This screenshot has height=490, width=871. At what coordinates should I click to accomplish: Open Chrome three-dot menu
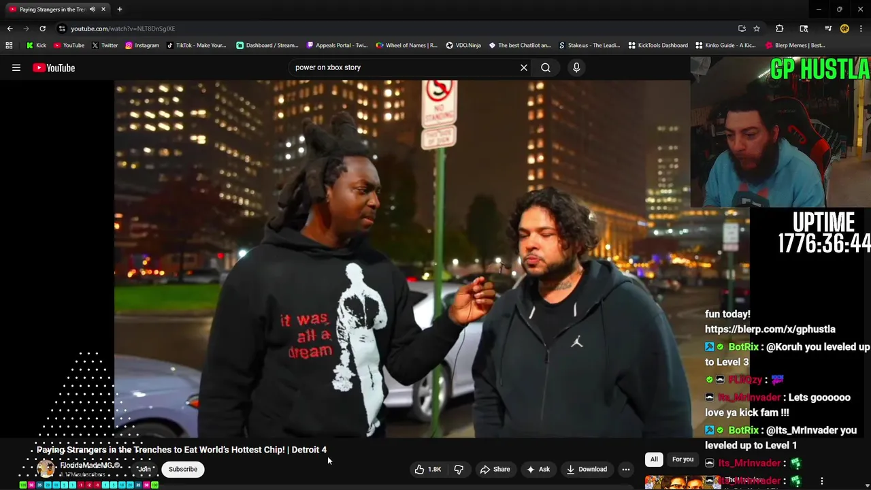[861, 29]
